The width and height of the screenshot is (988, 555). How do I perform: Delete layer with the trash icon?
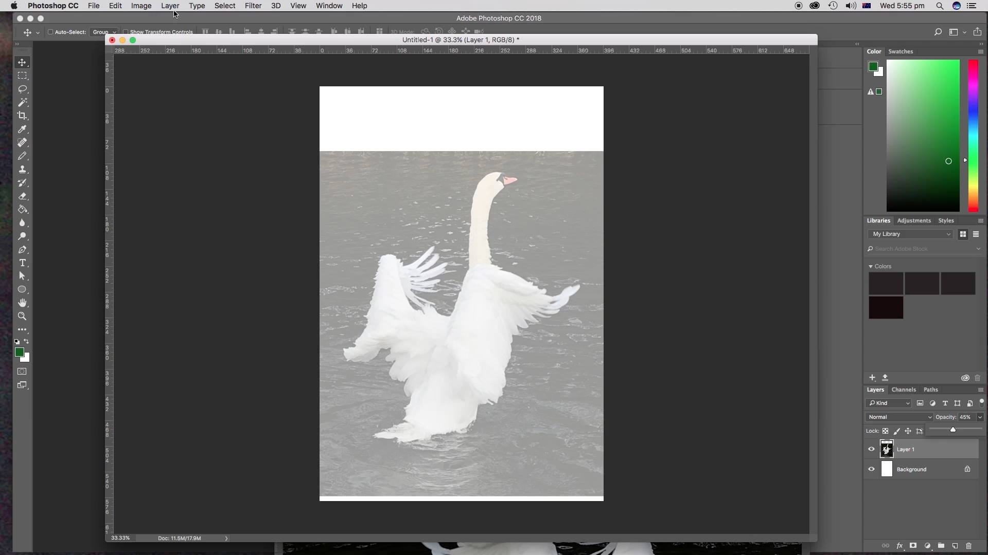968,546
